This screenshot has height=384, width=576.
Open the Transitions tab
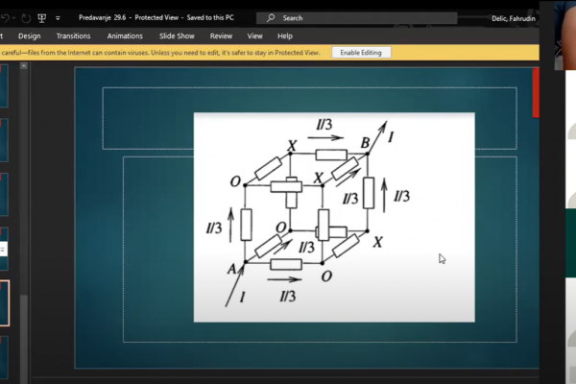73,36
